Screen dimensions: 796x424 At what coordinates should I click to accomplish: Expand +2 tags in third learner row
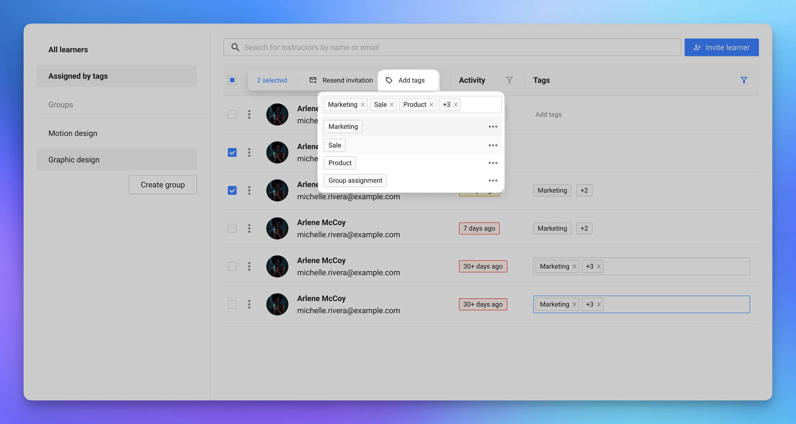click(584, 190)
